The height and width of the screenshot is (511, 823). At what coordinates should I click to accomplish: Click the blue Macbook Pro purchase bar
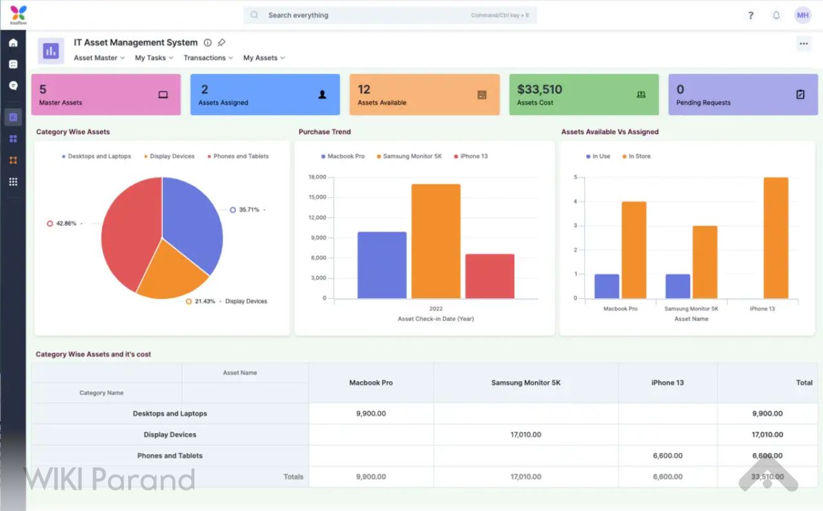[382, 265]
